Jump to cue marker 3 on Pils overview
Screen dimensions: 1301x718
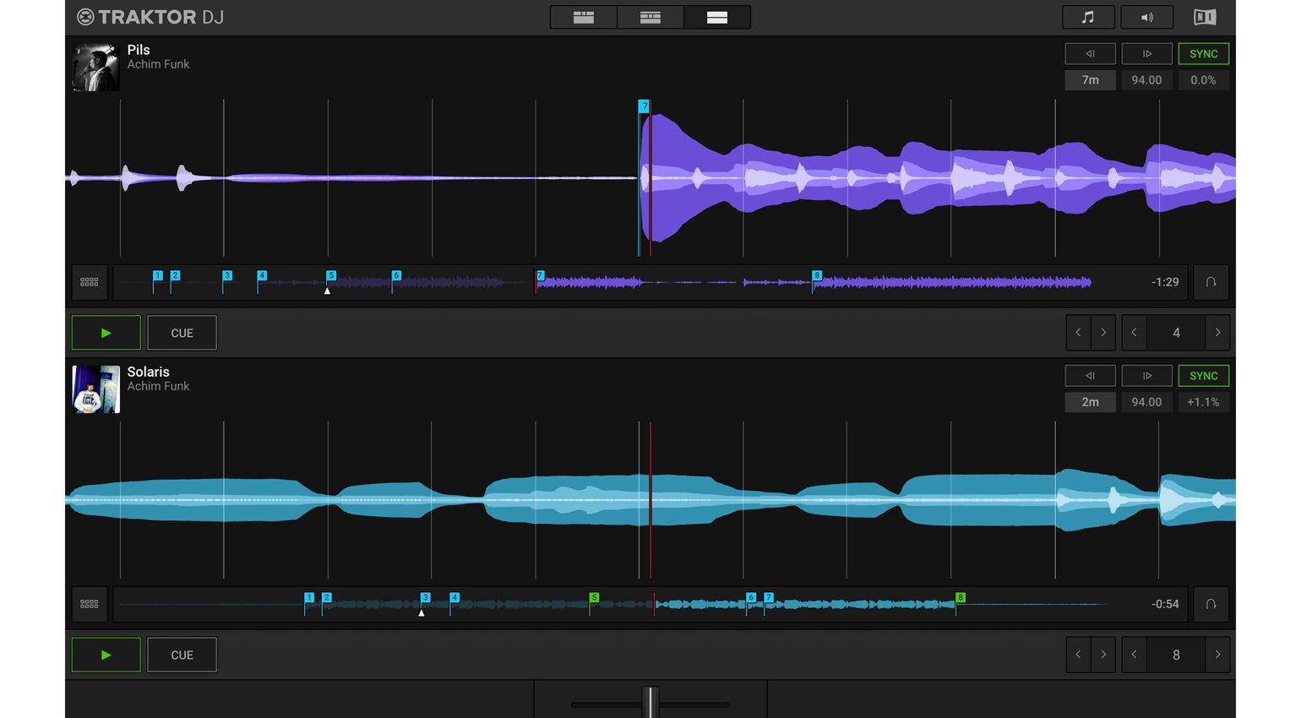pyautogui.click(x=227, y=275)
